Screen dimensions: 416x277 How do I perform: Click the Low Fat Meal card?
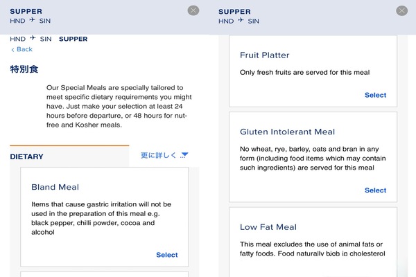tap(268, 227)
